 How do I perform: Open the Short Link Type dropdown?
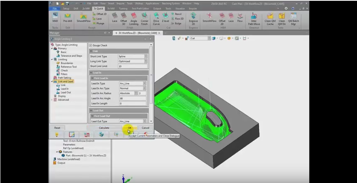146,56
